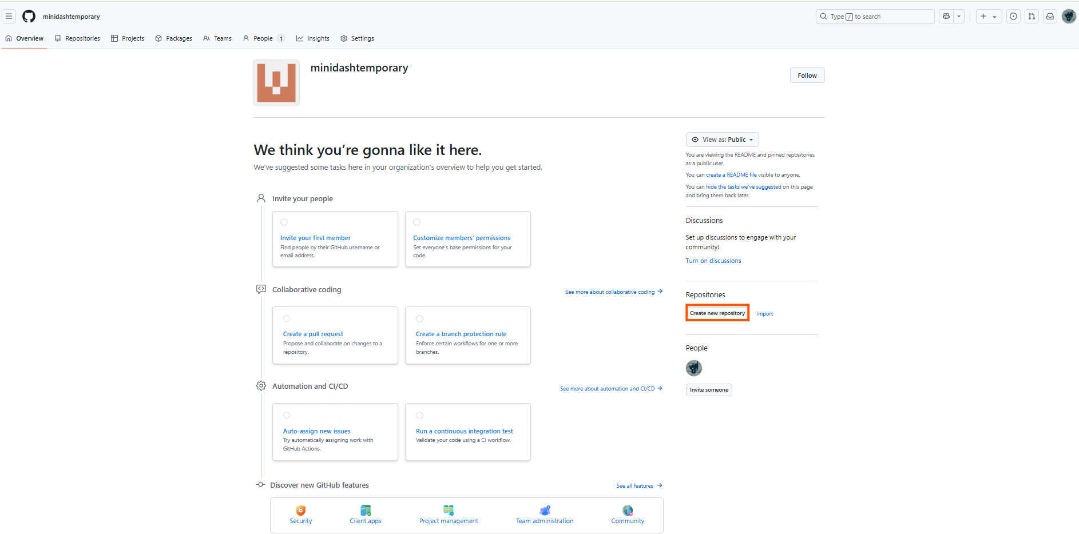Open the Insights tab
The image size is (1079, 534).
313,38
